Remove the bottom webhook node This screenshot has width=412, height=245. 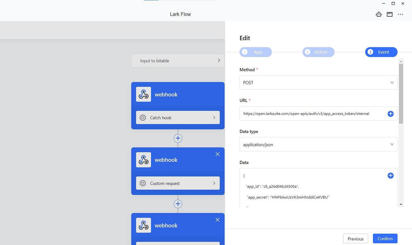pyautogui.click(x=217, y=220)
